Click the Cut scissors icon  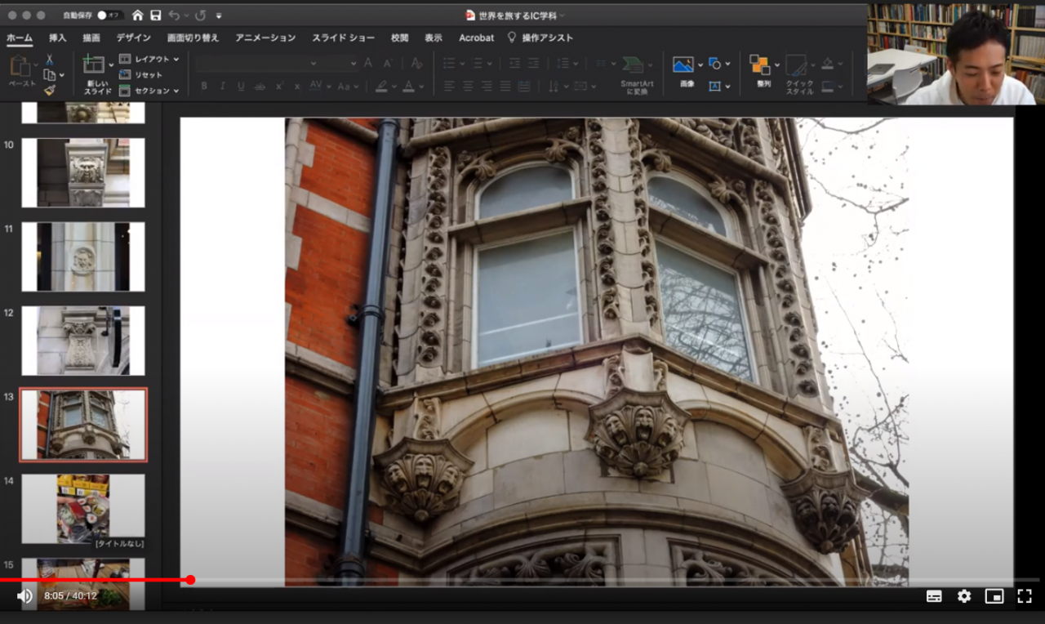point(50,60)
